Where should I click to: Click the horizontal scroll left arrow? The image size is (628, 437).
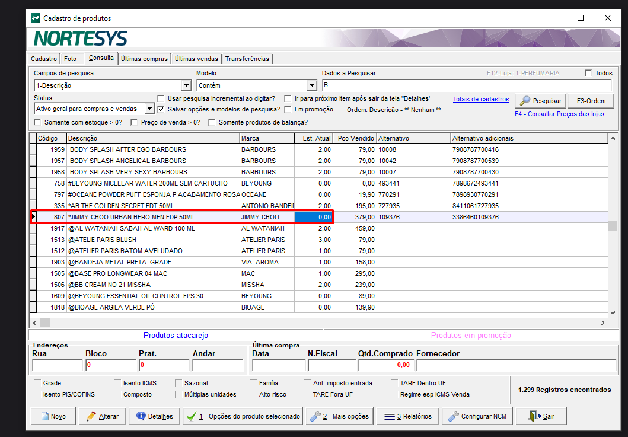pyautogui.click(x=34, y=323)
